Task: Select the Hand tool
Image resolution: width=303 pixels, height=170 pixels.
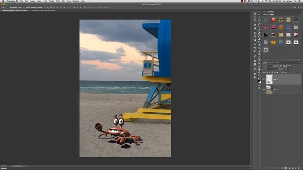Action: [x=259, y=69]
